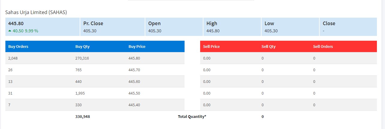Click the Low label in summary bar

(x=269, y=23)
